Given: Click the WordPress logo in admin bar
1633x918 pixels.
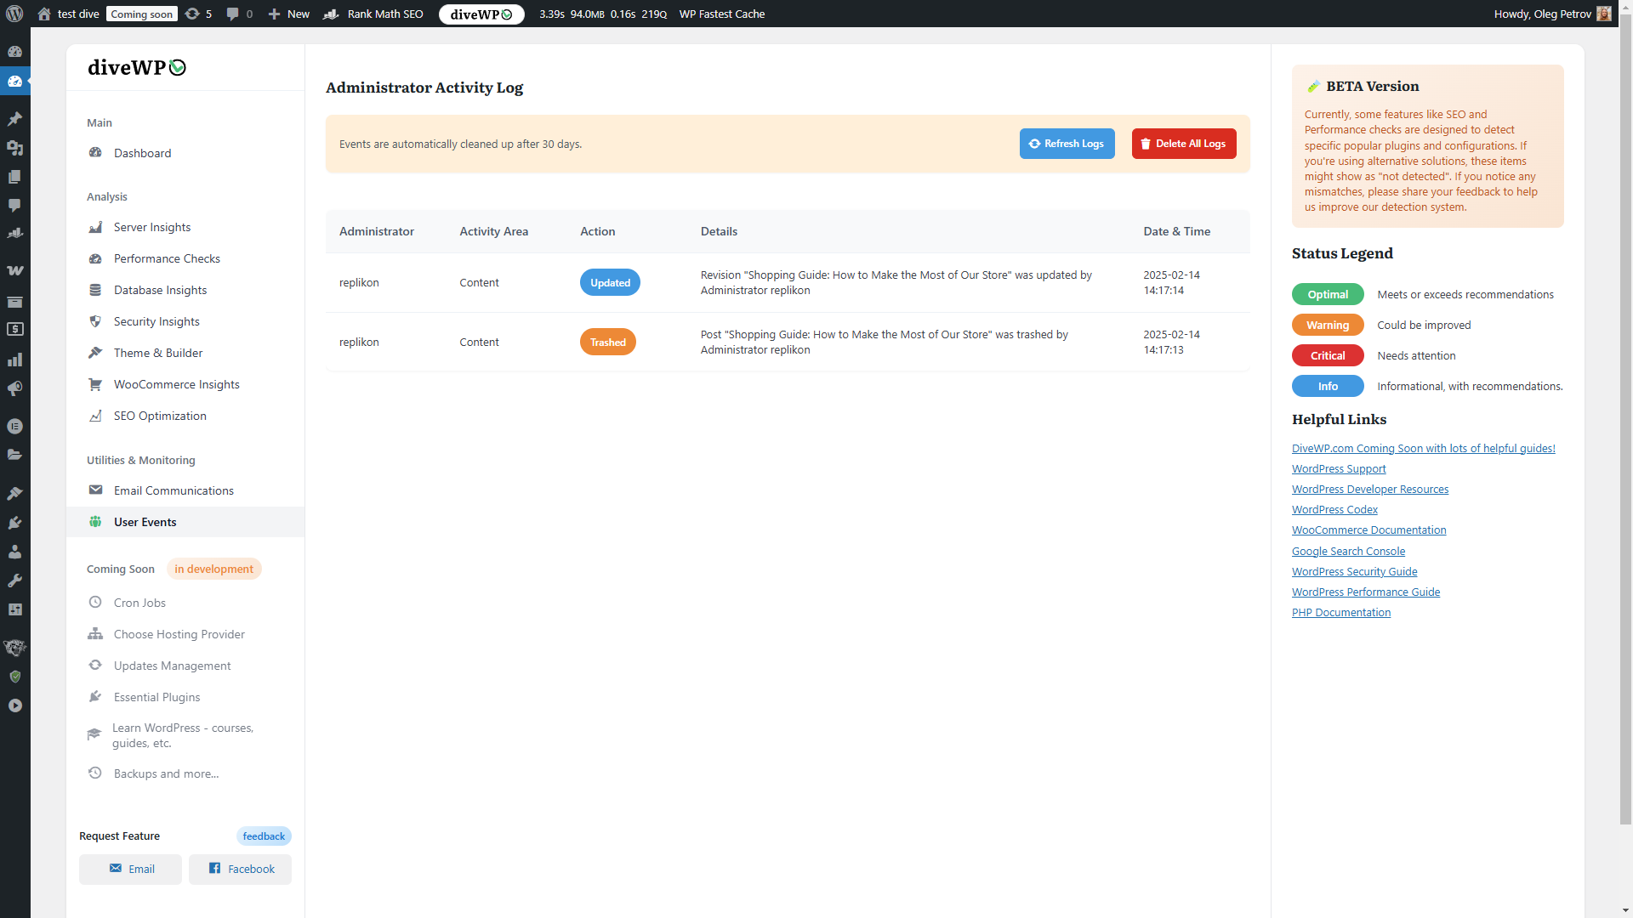Looking at the screenshot, I should point(14,14).
